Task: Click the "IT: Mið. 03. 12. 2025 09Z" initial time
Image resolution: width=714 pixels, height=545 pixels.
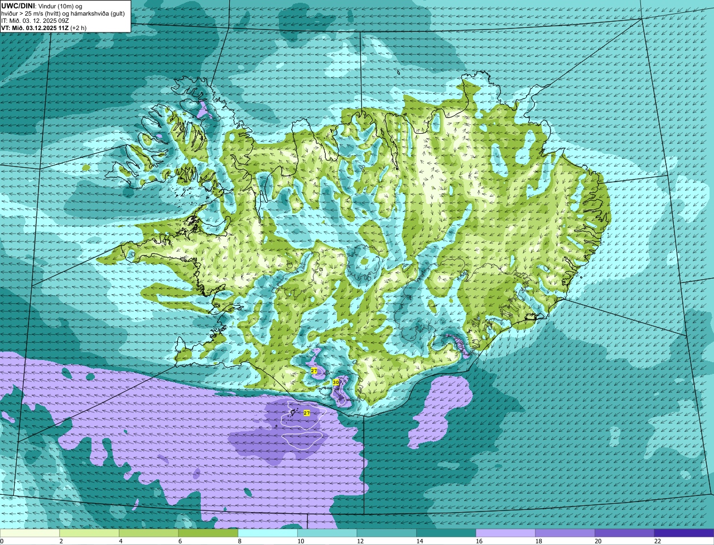Action: (x=35, y=21)
